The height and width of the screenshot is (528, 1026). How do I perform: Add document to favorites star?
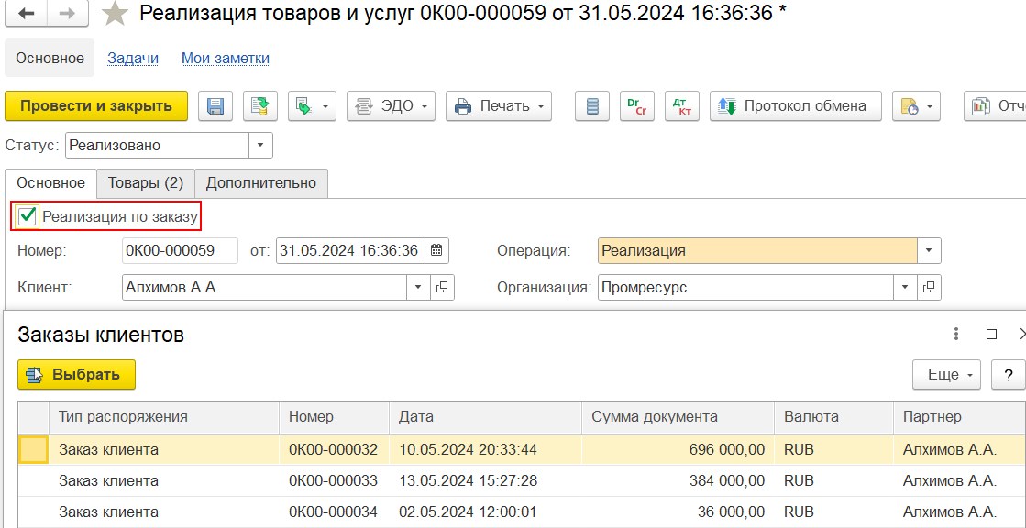click(115, 14)
